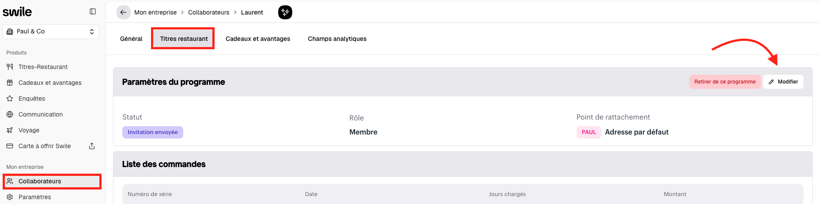Select the Titres restaurant tab
Image resolution: width=819 pixels, height=204 pixels.
pos(184,39)
